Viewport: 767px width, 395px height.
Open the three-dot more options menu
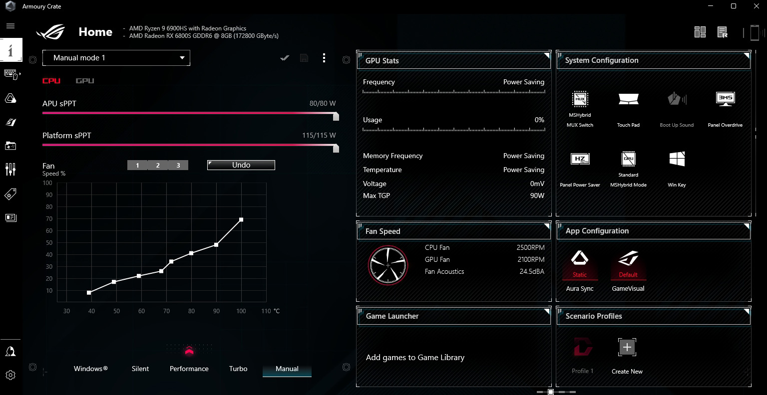tap(324, 58)
